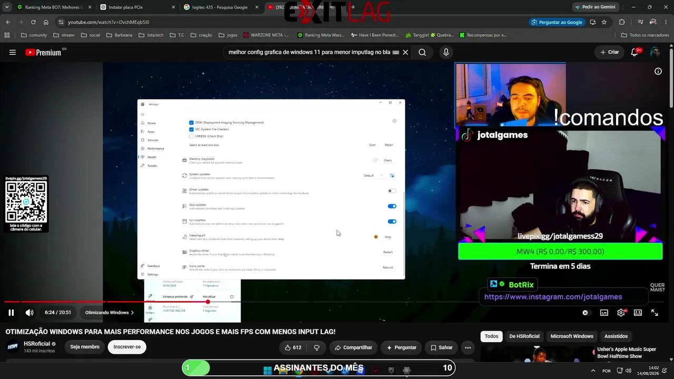Open the social bookmarks folder

(x=91, y=35)
